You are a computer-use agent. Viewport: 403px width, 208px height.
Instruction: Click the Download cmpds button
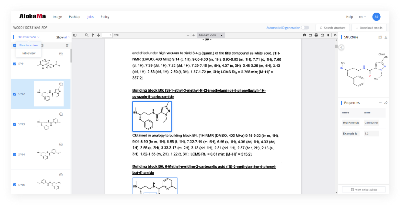tap(369, 28)
